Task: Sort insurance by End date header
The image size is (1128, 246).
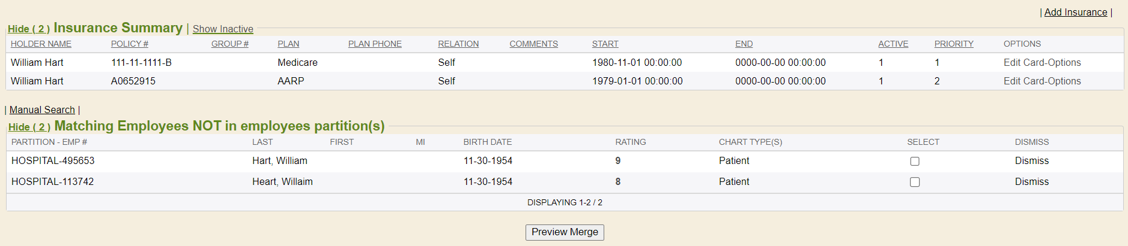Action: (744, 44)
